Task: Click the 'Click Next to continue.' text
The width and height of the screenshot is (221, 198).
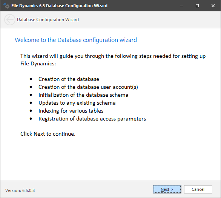Action: click(48, 134)
